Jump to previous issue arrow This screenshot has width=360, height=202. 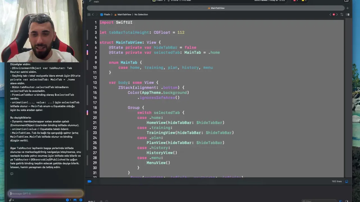[x=330, y=15]
